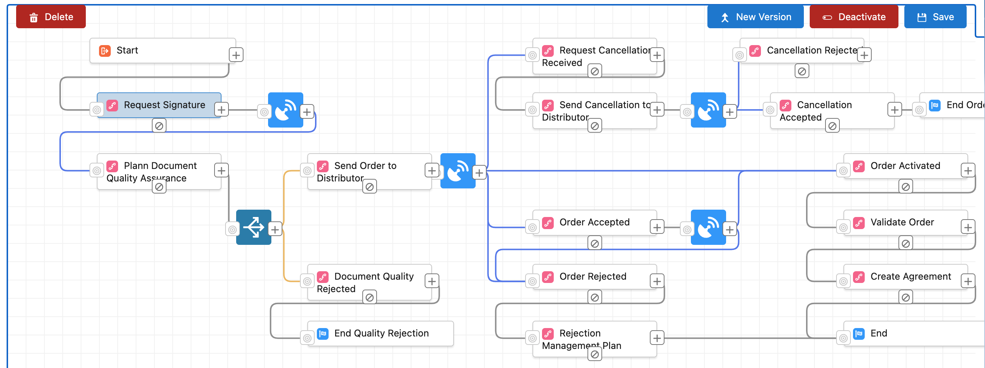985x368 pixels.
Task: Add step after Cancellation Accepted
Action: coord(894,110)
